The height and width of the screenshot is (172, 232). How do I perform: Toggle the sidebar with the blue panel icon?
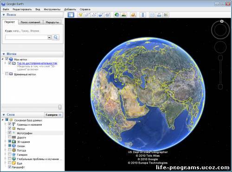click(71, 15)
